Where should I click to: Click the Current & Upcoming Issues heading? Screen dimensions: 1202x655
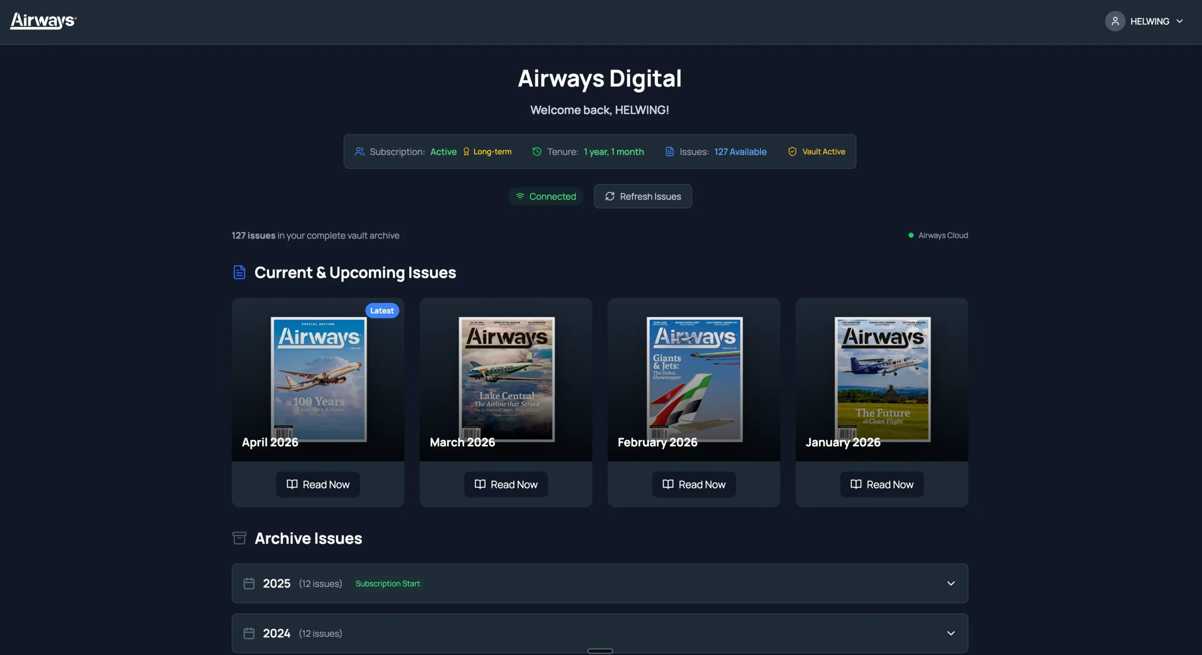click(355, 272)
